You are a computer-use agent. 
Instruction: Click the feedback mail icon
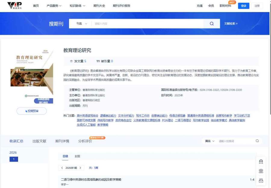261,180
